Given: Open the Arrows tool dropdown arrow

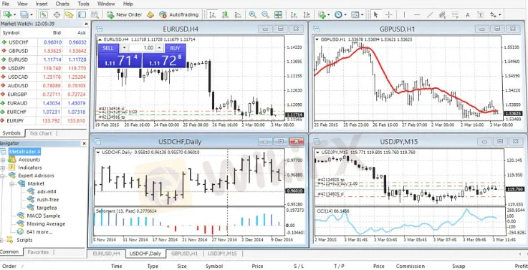Looking at the screenshot, I should tap(500, 15).
